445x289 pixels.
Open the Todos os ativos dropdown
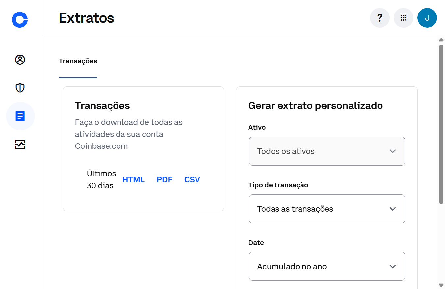coord(327,151)
